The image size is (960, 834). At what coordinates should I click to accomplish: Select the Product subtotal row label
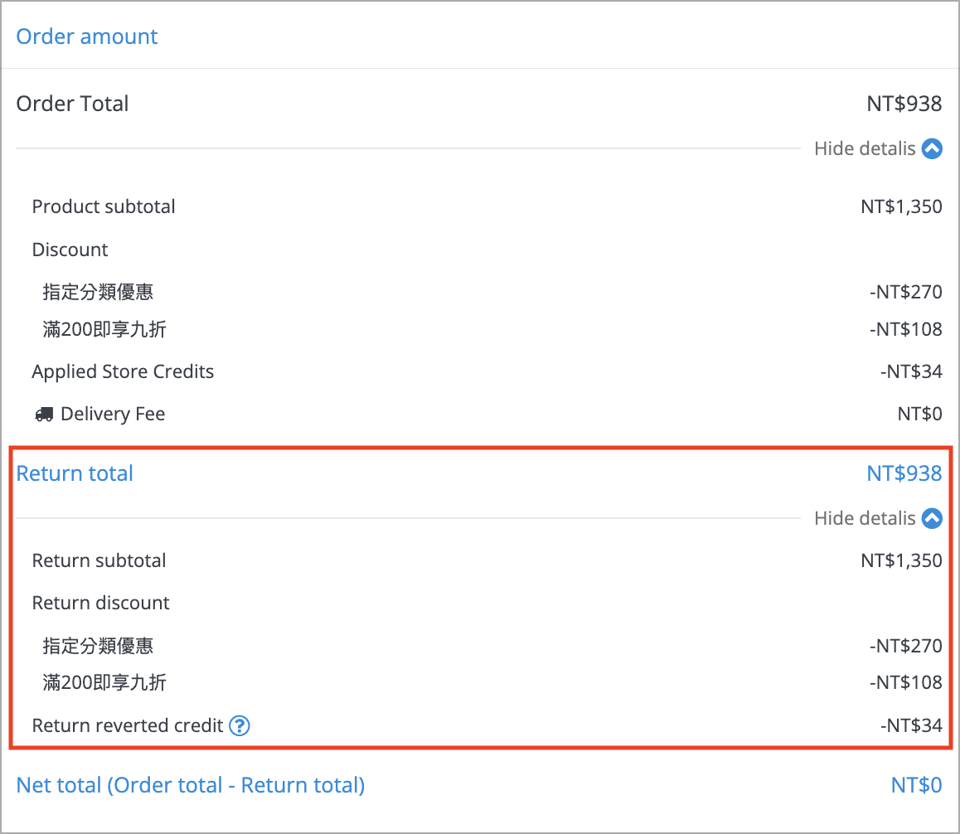104,206
